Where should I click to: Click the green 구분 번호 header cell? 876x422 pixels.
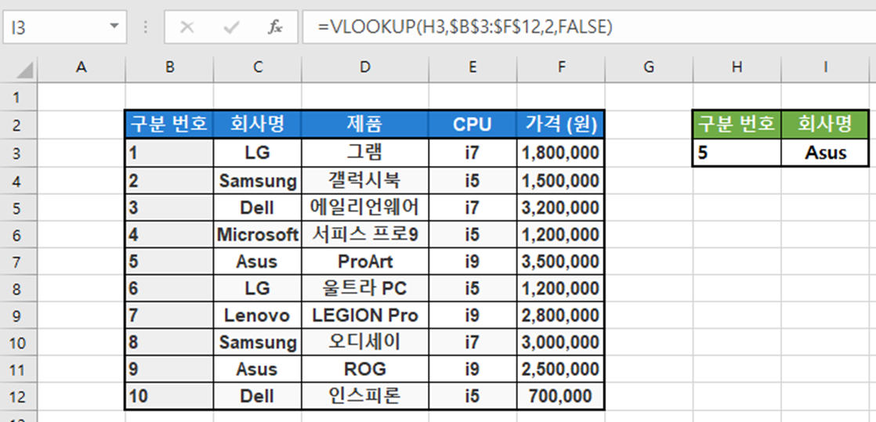click(x=737, y=124)
